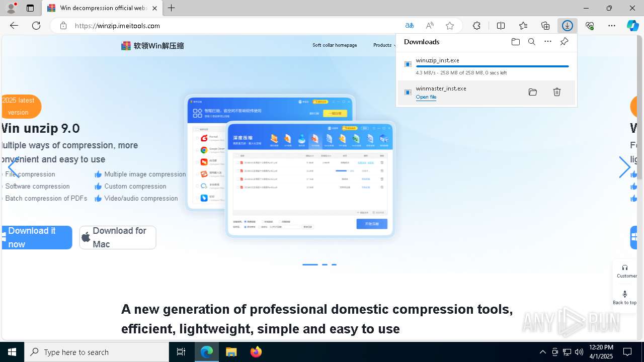Add this page to favorites

(x=450, y=26)
